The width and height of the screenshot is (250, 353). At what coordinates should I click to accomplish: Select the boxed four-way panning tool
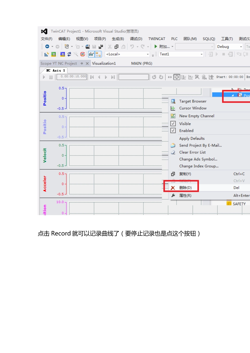pos(177,77)
